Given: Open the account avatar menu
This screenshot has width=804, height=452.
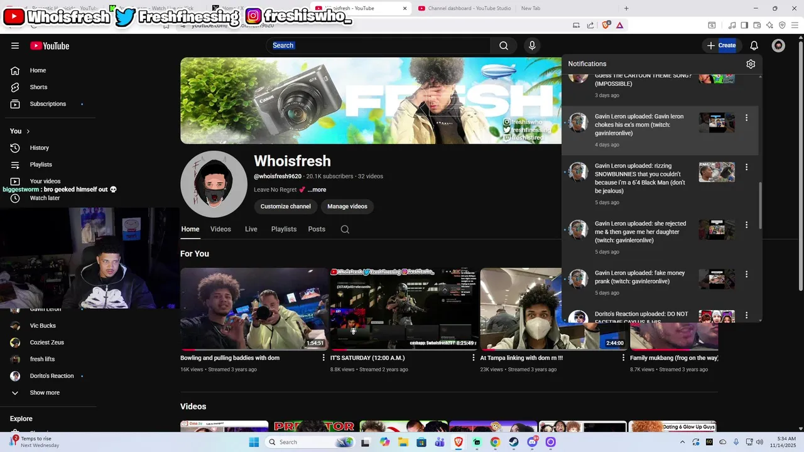Looking at the screenshot, I should [778, 46].
